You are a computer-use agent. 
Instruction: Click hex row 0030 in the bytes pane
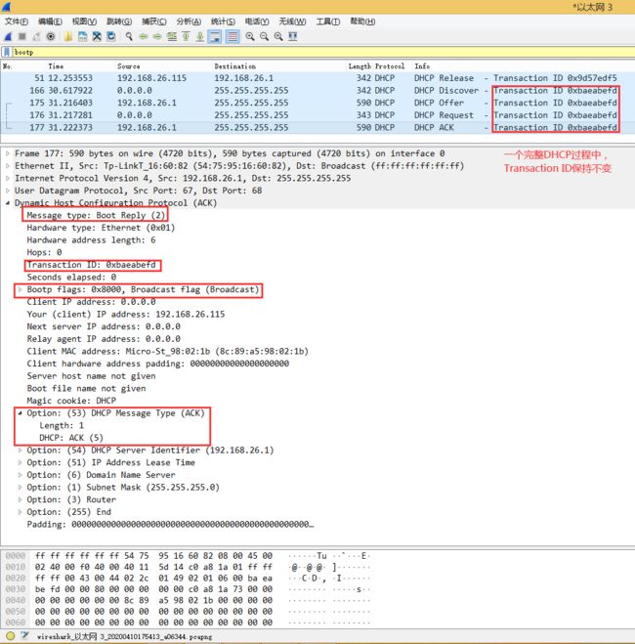coord(188,589)
